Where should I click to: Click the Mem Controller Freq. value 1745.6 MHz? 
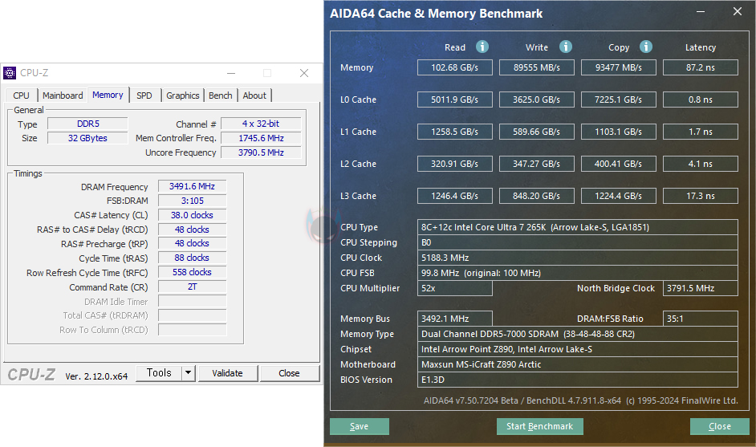[x=261, y=138]
